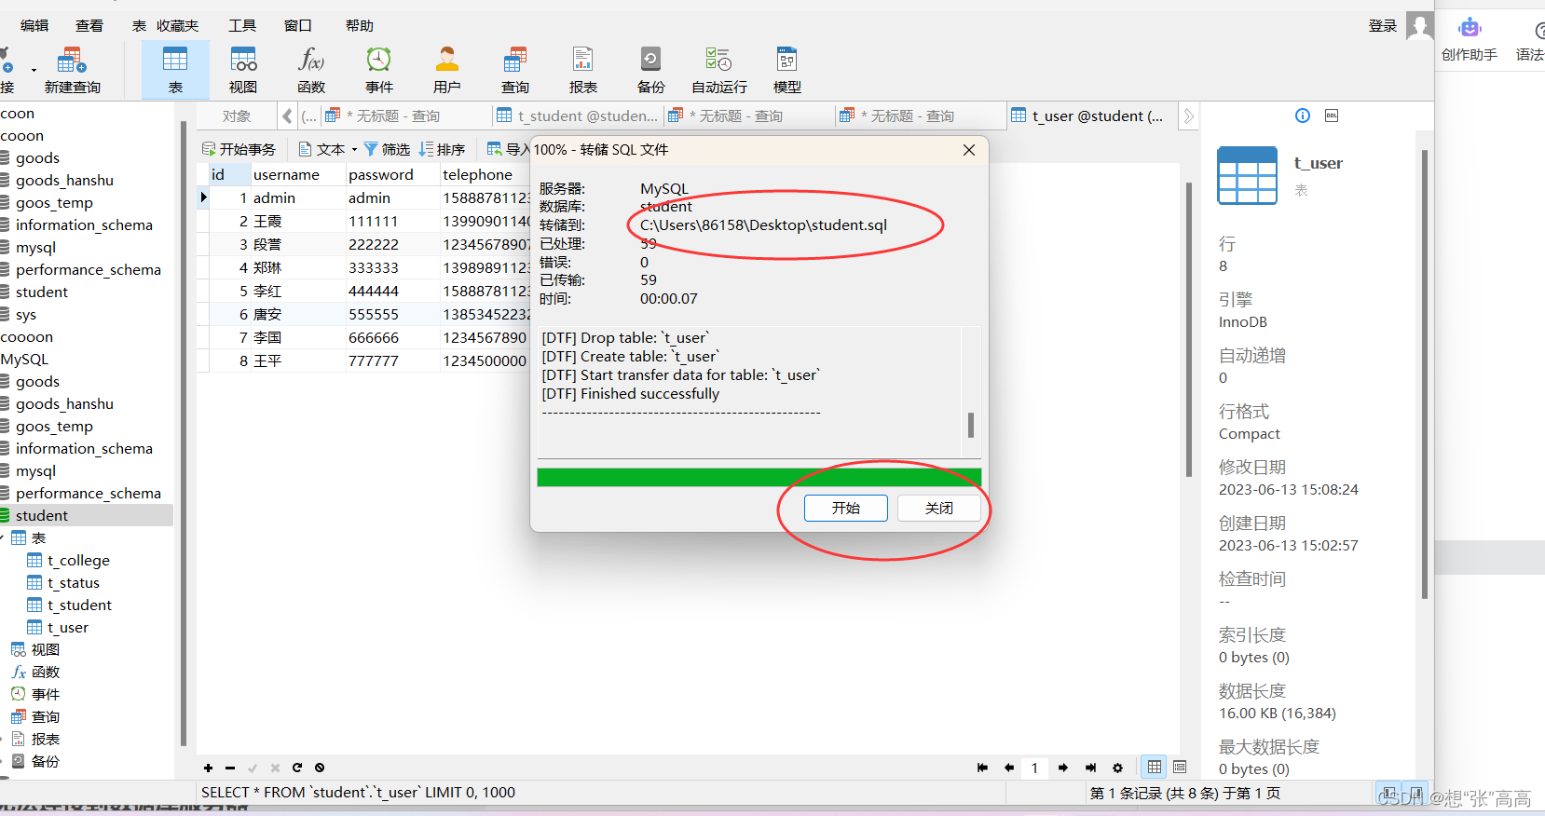The image size is (1545, 816).
Task: Open pagination settings gear icon
Action: [1117, 768]
